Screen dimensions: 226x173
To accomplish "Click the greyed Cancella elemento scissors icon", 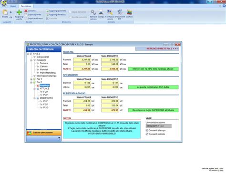I will (47, 19).
